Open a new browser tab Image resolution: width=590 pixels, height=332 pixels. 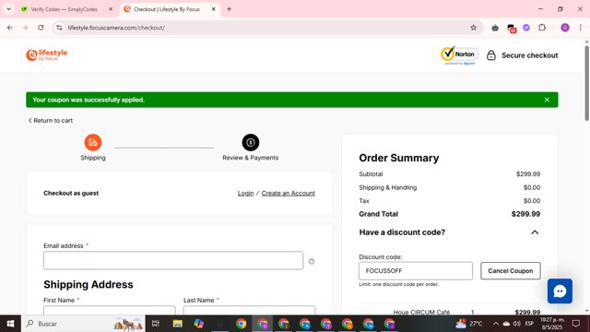coord(229,9)
